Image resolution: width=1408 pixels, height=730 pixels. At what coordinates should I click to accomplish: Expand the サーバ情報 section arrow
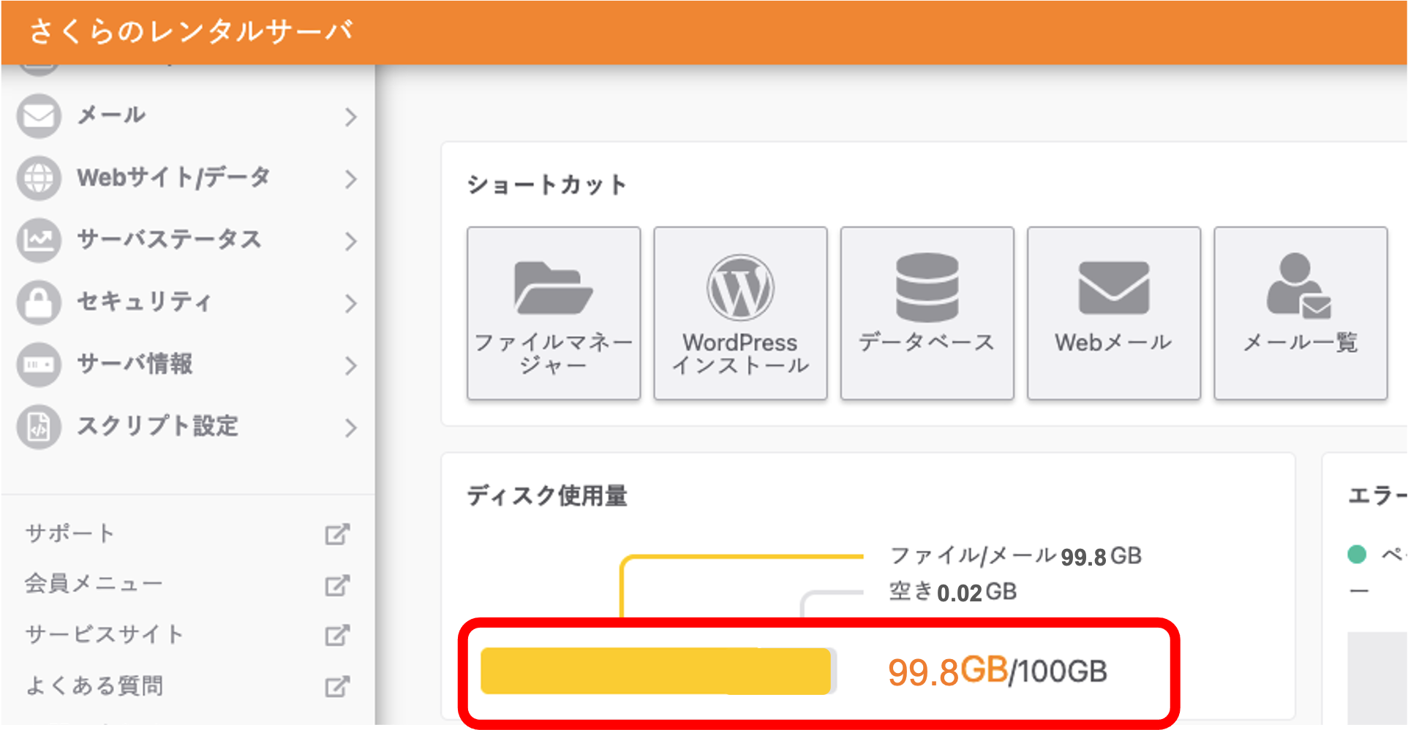pos(352,365)
